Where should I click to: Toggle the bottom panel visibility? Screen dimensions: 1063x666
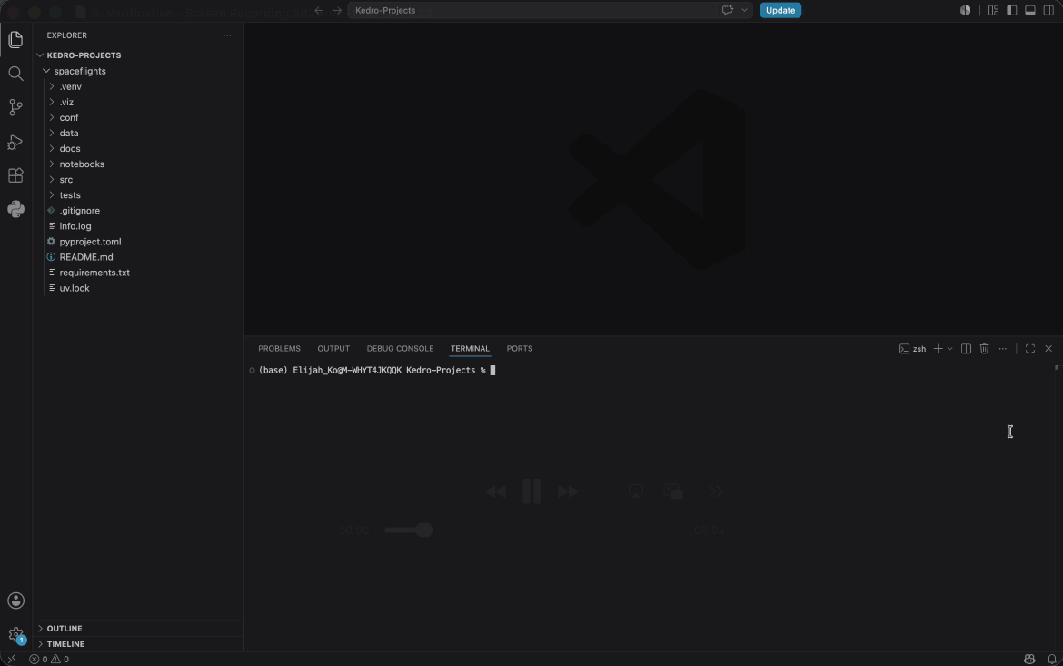pyautogui.click(x=1029, y=10)
